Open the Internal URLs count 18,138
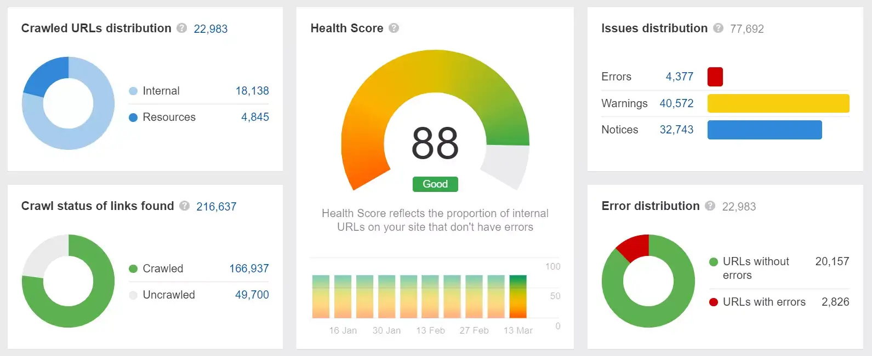This screenshot has width=872, height=356. pyautogui.click(x=252, y=91)
